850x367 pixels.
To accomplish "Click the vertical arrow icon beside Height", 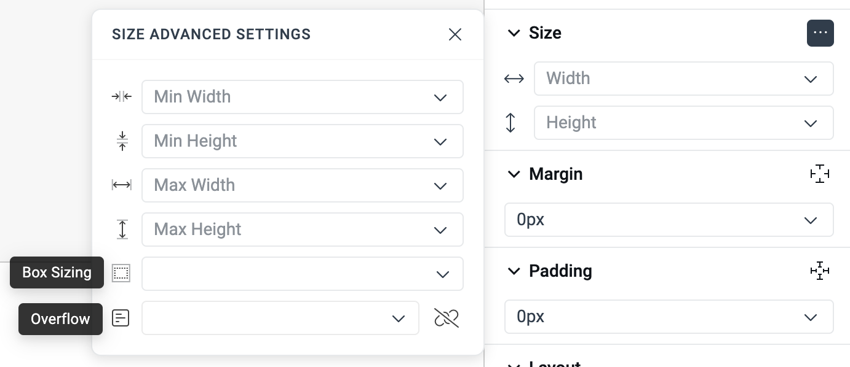I will point(510,122).
